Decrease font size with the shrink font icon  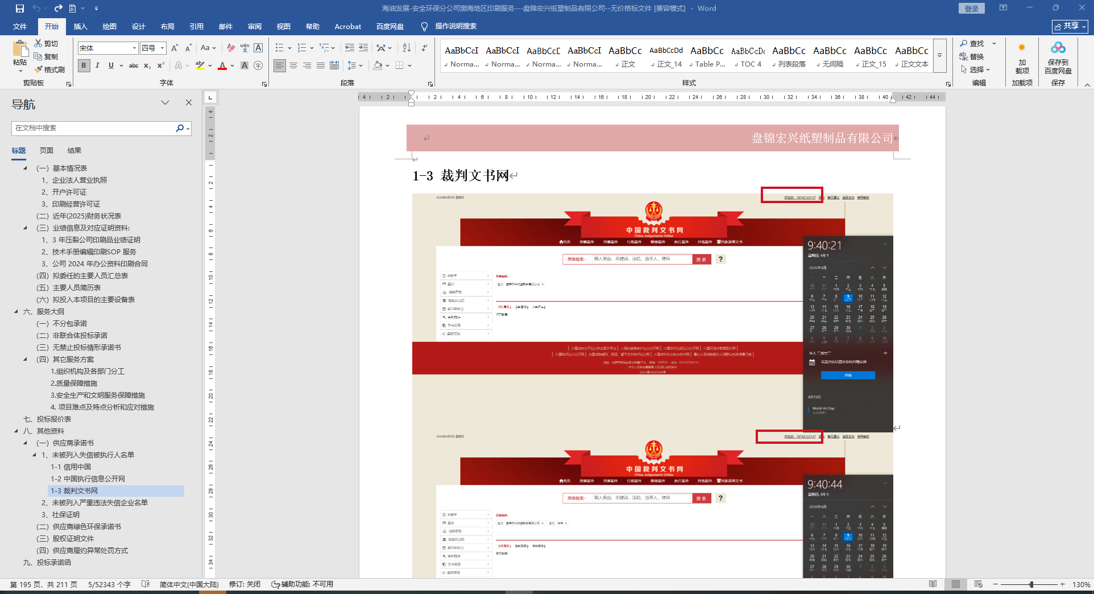188,48
